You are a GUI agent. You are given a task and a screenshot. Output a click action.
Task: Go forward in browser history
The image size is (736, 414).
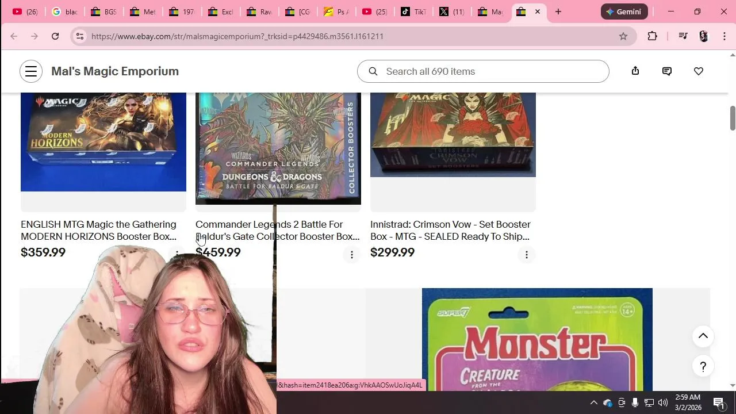tap(34, 36)
